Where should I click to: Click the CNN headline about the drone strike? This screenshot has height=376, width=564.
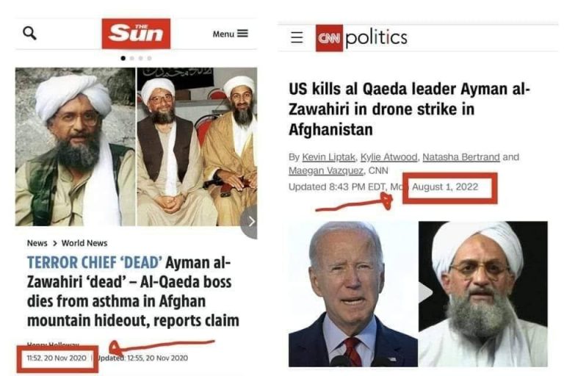[409, 109]
